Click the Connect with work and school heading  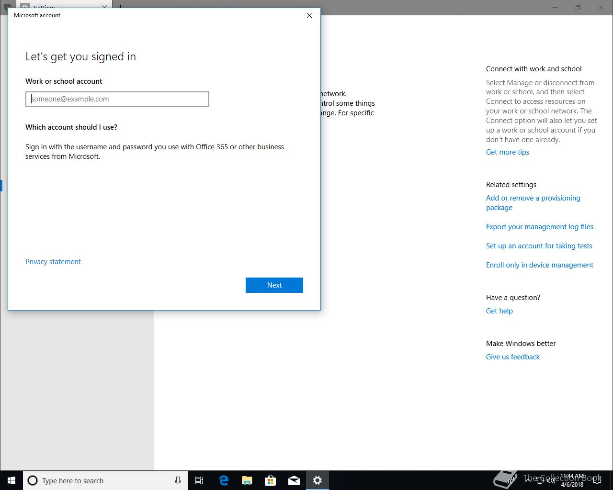(x=534, y=69)
